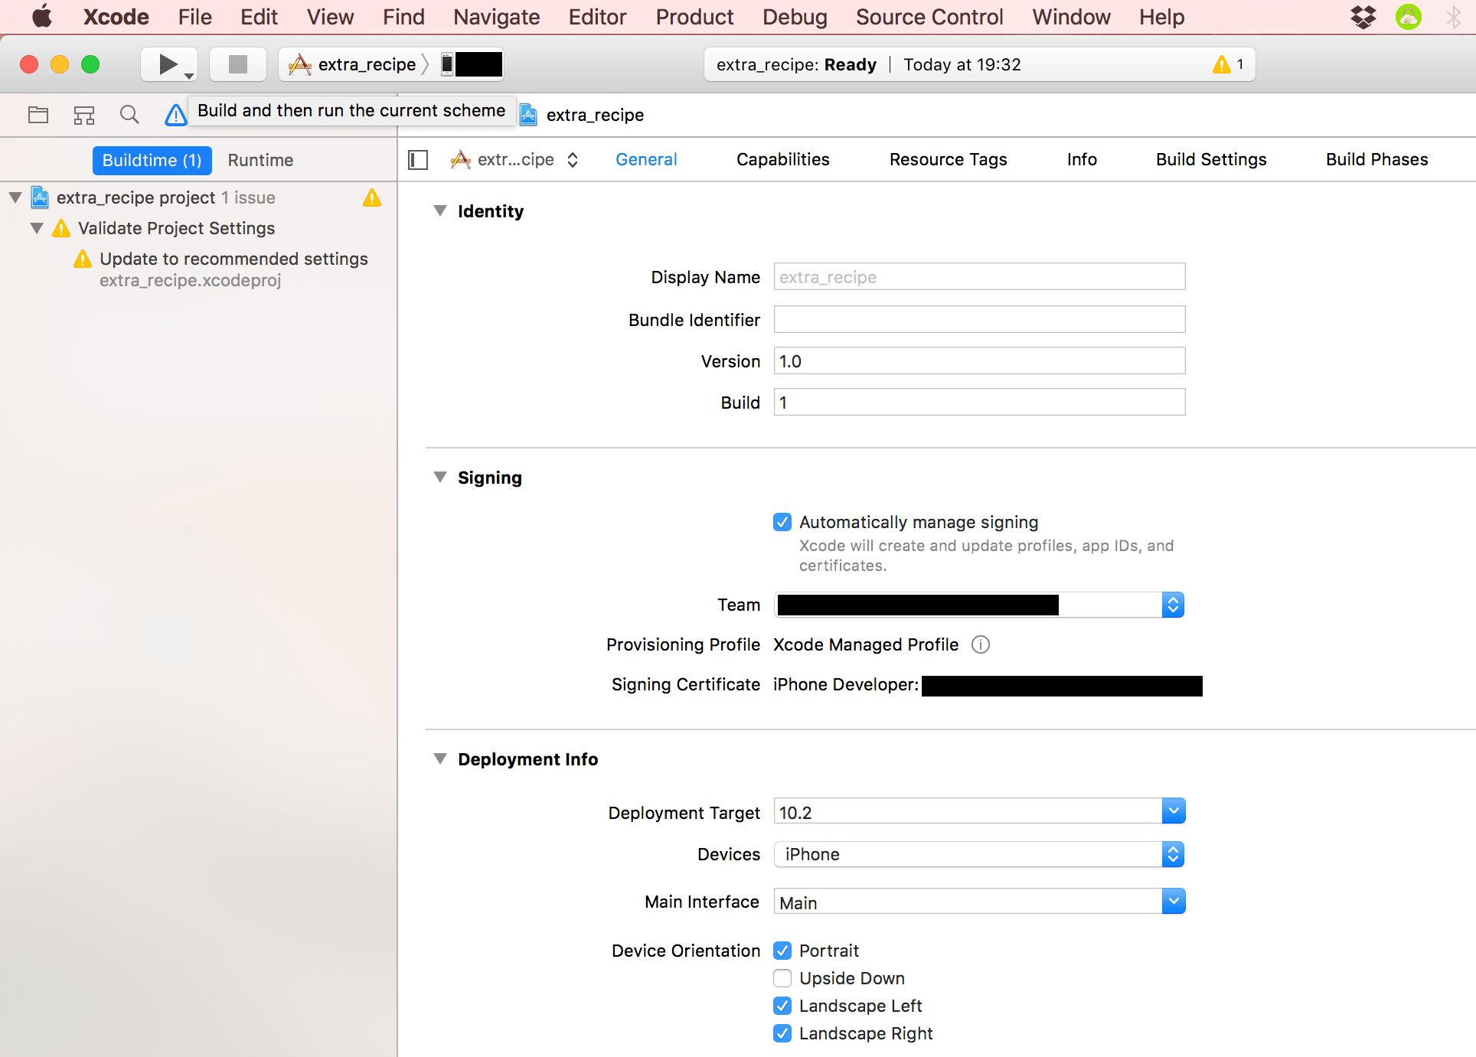This screenshot has height=1057, width=1476.
Task: Toggle Landscape Left orientation checkbox
Action: pyautogui.click(x=782, y=1006)
